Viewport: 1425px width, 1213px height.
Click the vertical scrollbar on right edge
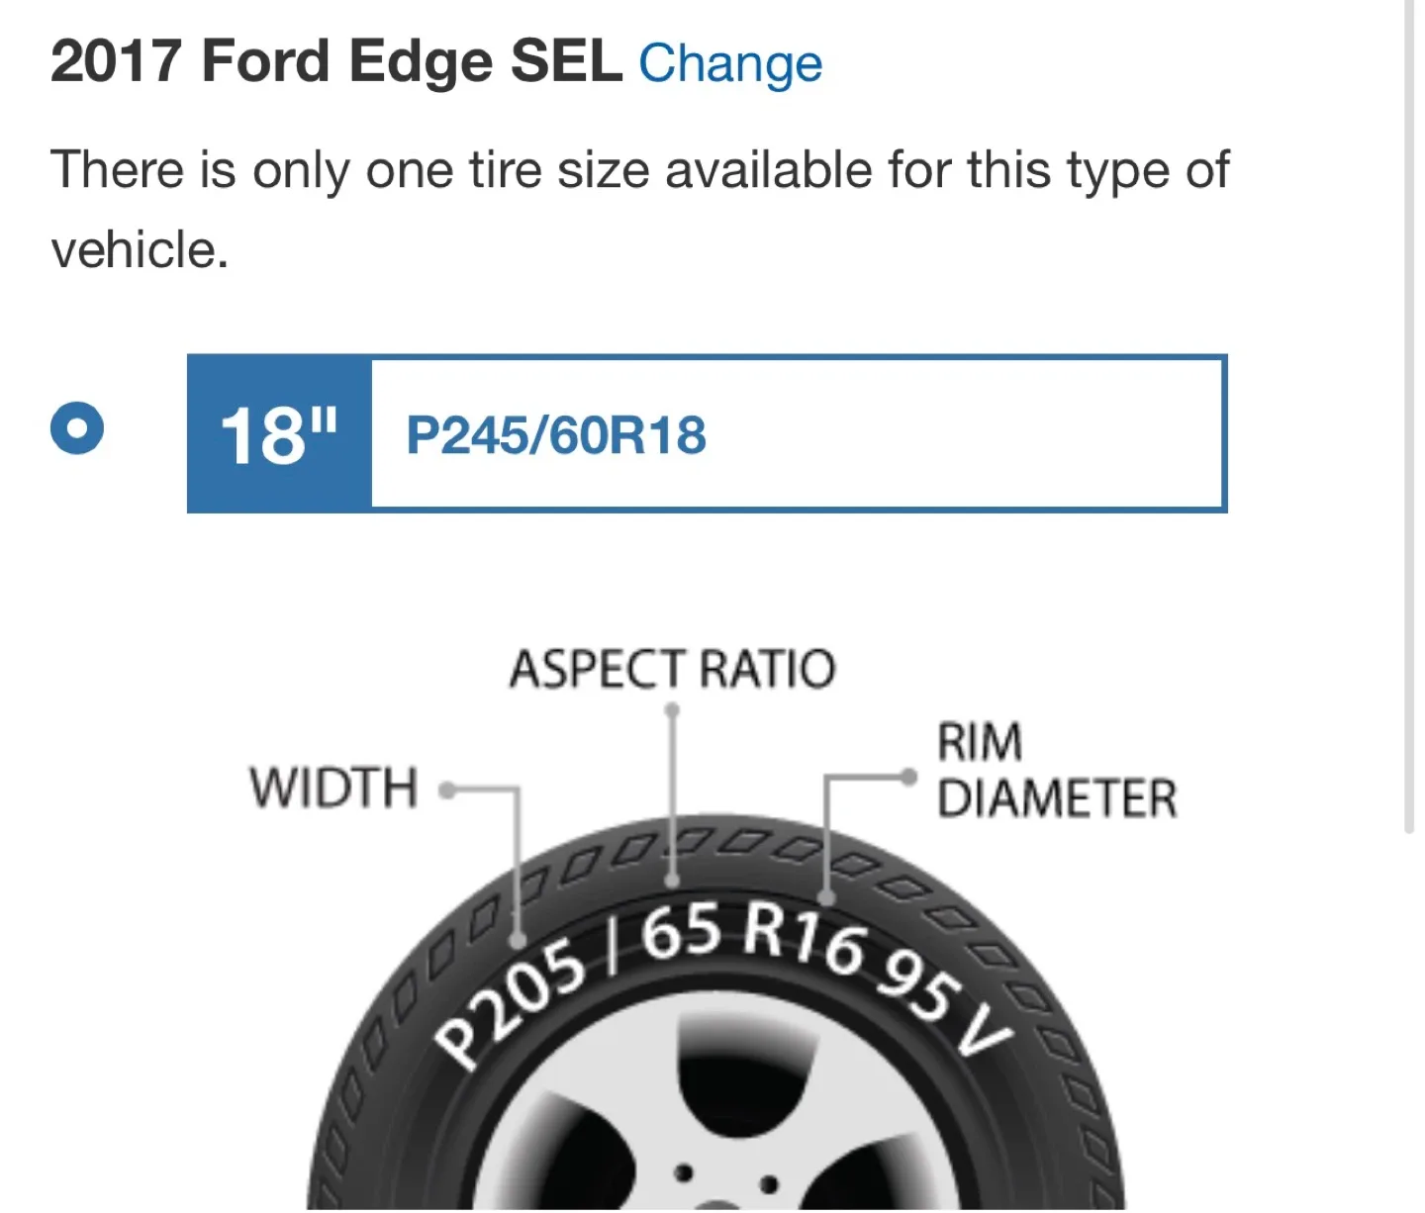(x=1410, y=416)
